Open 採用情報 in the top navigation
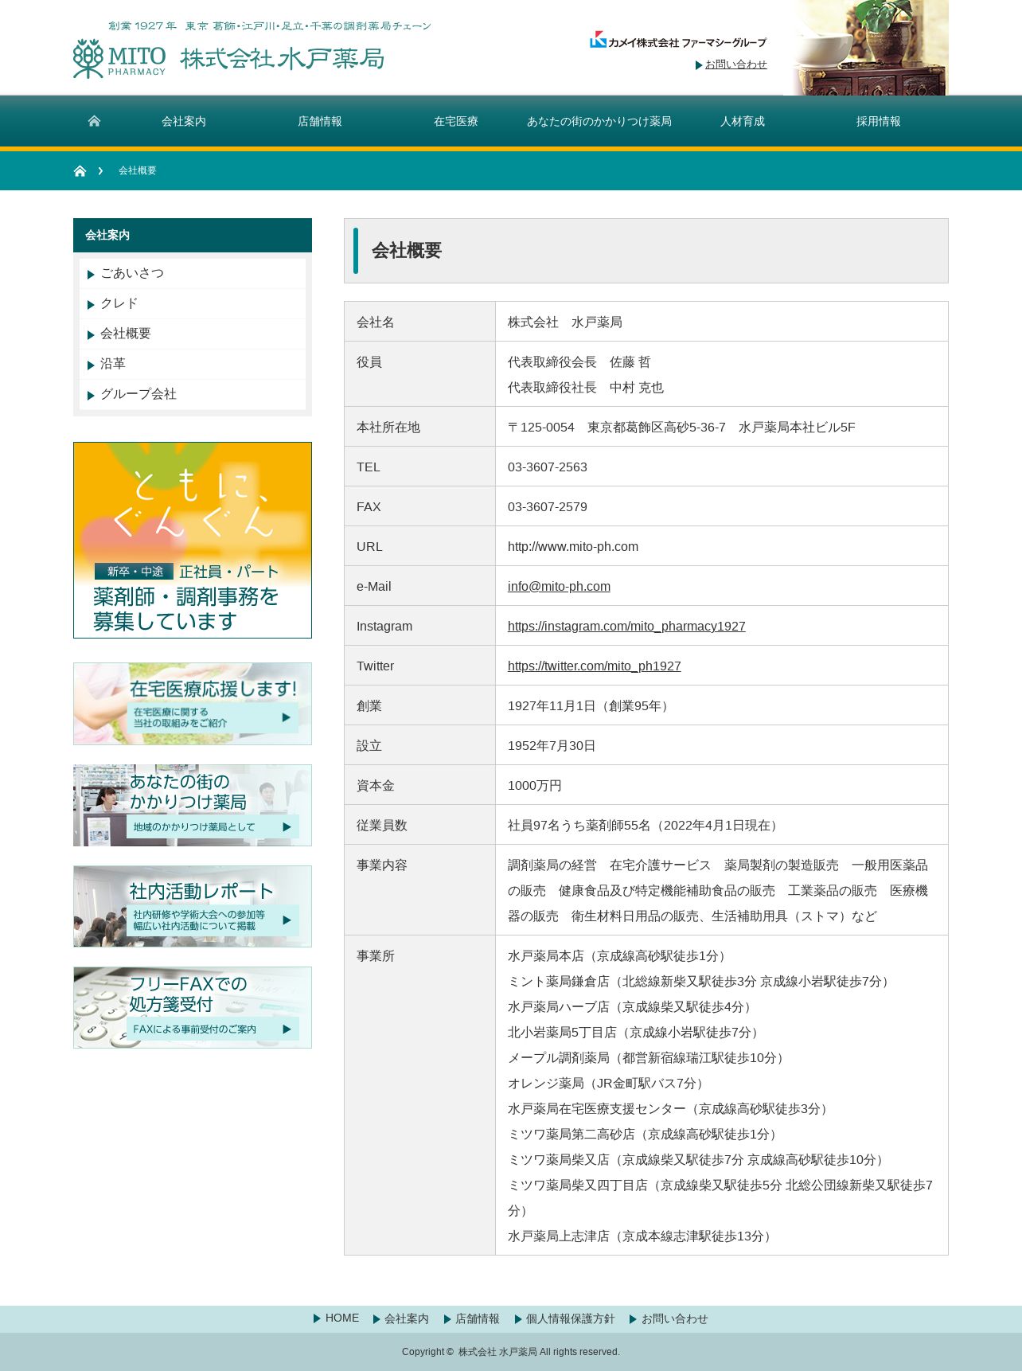The height and width of the screenshot is (1371, 1022). tap(879, 121)
